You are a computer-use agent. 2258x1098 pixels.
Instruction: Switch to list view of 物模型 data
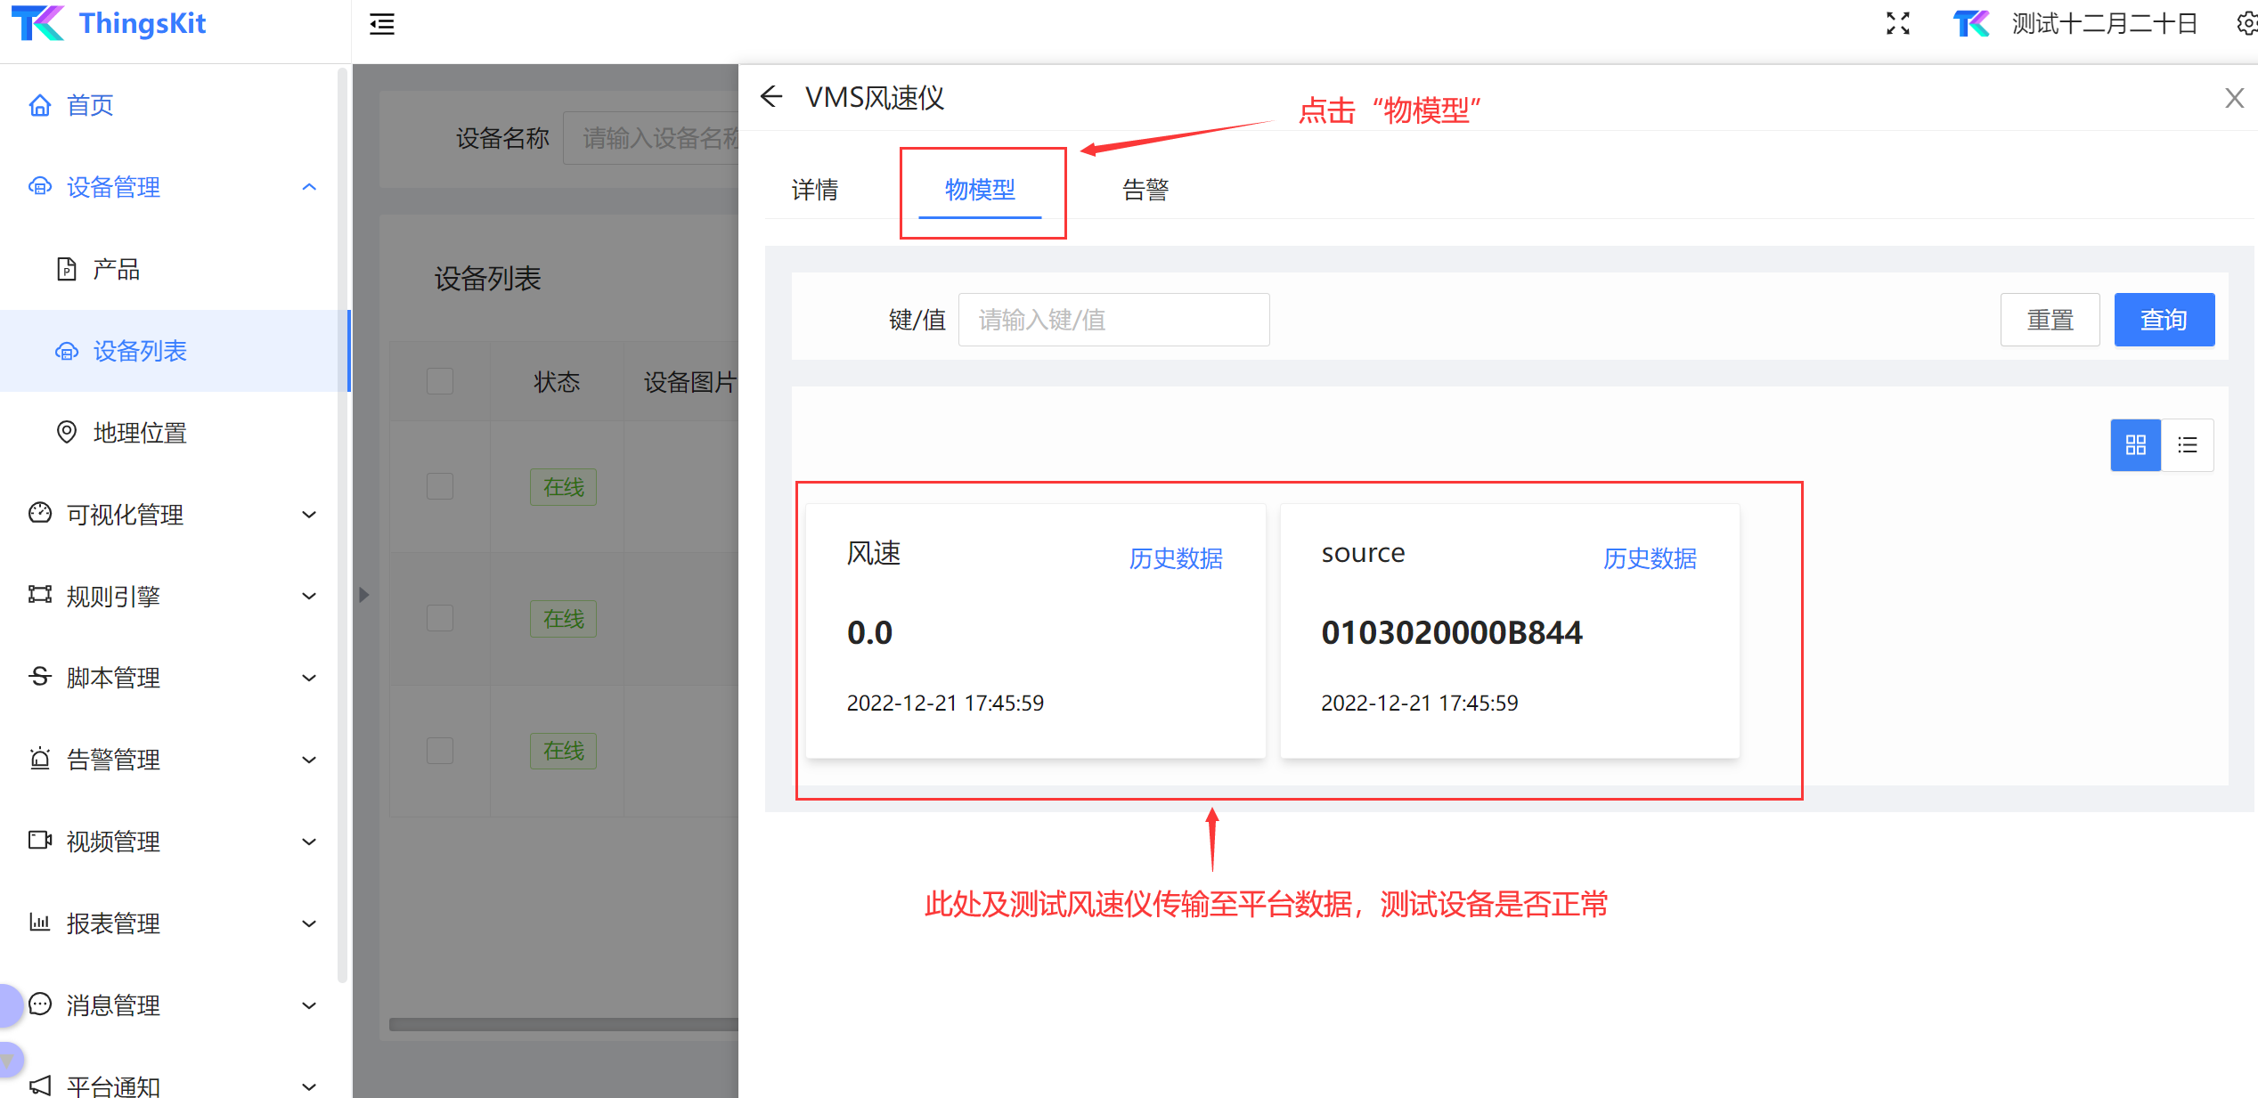(2189, 444)
